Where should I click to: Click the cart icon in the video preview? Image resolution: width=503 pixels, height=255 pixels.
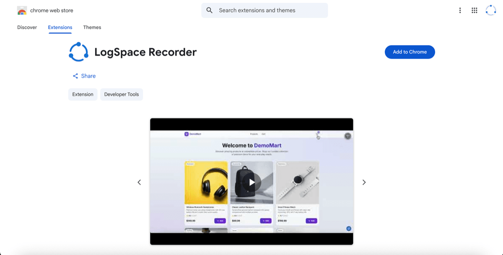318,134
